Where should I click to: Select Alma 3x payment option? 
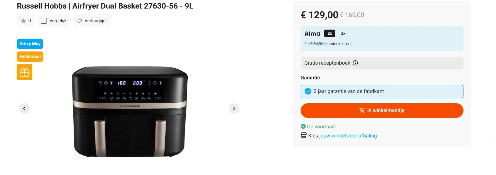[343, 34]
